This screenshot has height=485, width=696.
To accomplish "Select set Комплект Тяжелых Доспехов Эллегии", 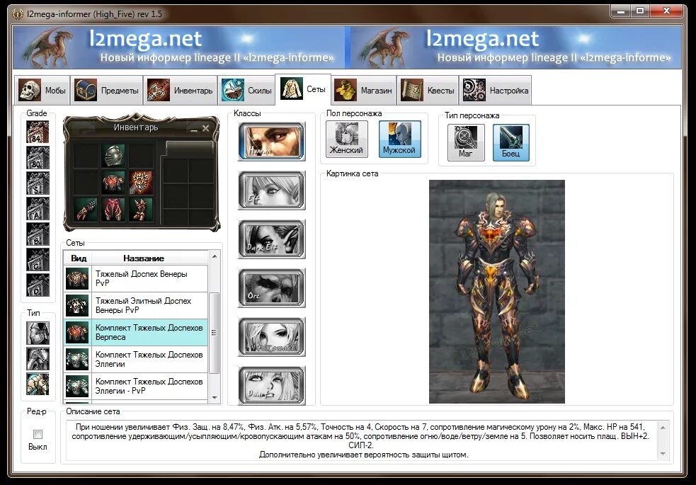I will pyautogui.click(x=136, y=359).
